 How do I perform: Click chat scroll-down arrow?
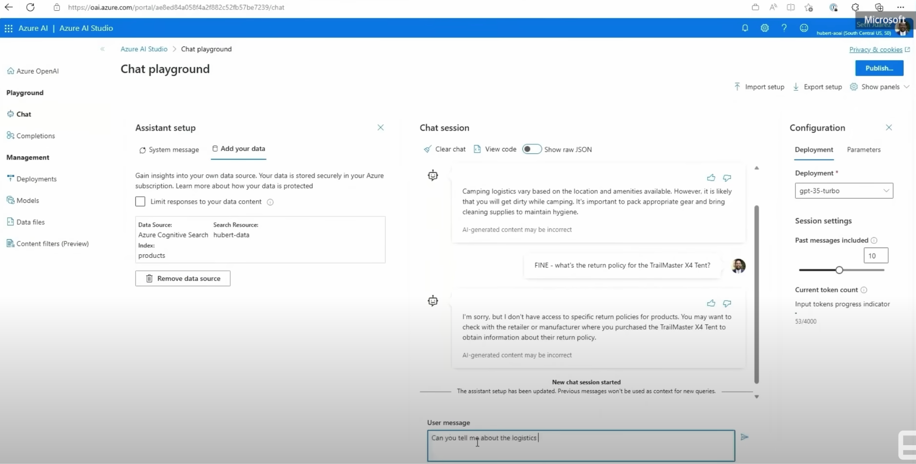coord(757,397)
